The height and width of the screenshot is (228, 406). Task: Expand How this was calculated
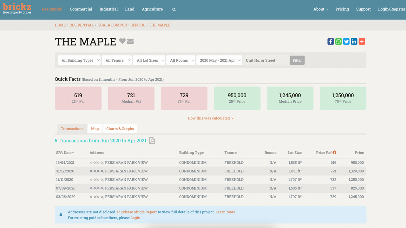click(211, 118)
